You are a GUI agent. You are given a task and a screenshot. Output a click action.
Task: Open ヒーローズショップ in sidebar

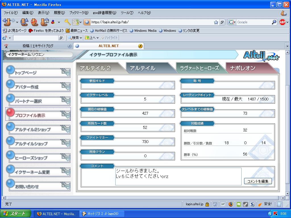(38, 158)
